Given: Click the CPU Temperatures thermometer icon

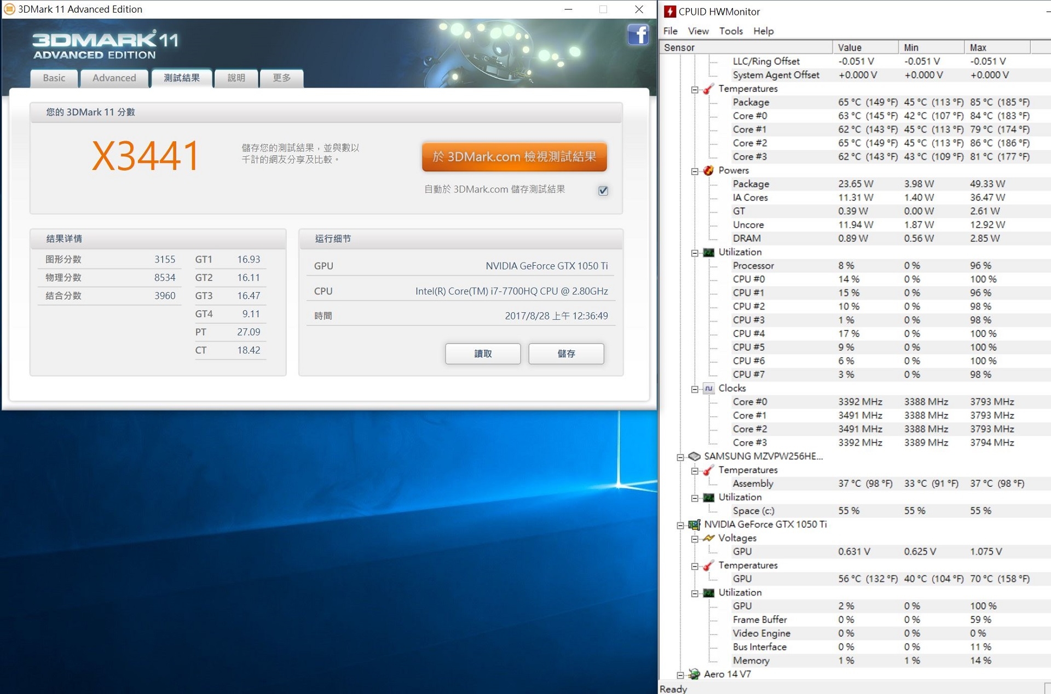Looking at the screenshot, I should [708, 89].
